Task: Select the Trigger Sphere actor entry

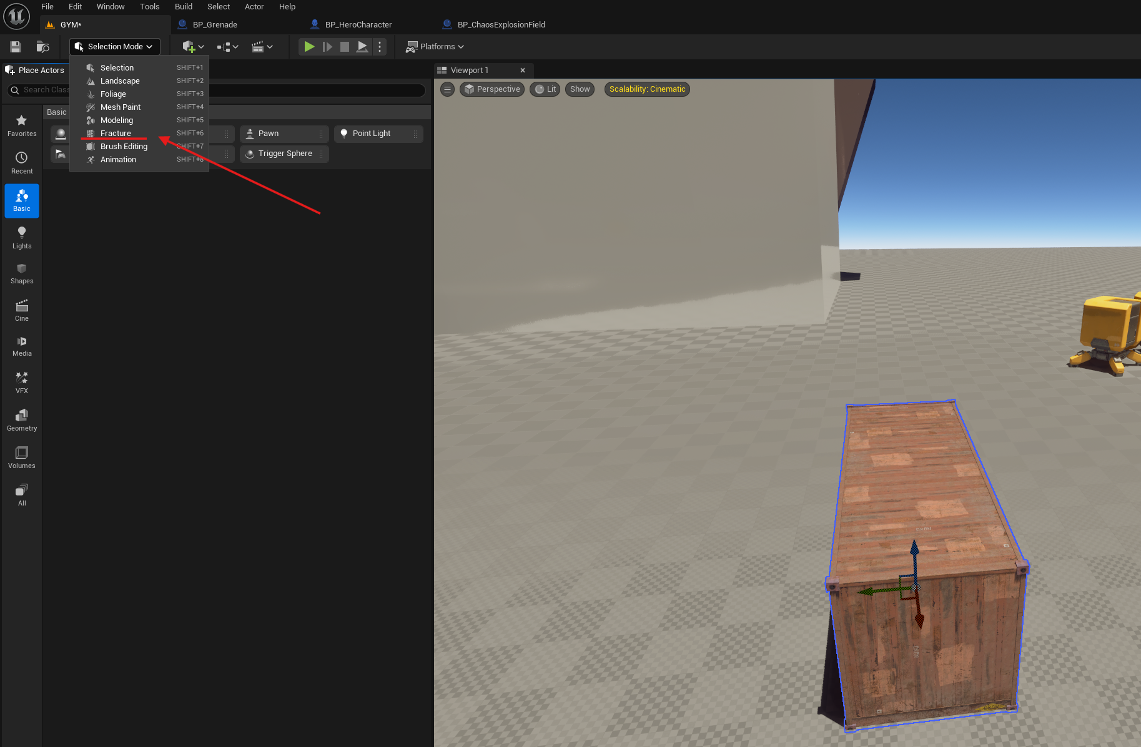Action: pyautogui.click(x=284, y=154)
